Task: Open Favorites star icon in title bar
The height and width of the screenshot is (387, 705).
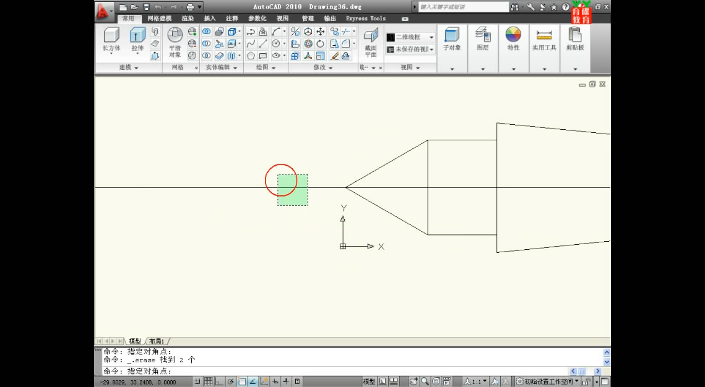Action: [x=554, y=7]
